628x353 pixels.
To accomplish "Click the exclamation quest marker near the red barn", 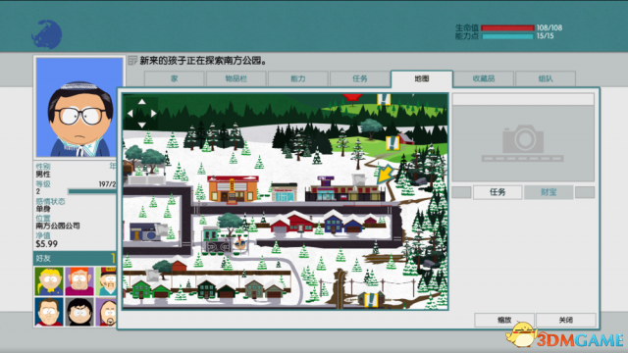I will tap(392, 142).
